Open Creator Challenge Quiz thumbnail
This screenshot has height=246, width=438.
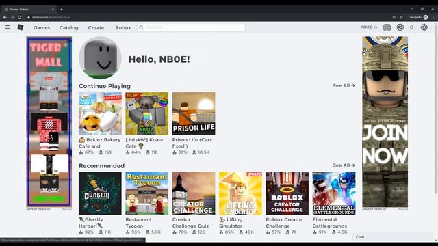(x=194, y=193)
